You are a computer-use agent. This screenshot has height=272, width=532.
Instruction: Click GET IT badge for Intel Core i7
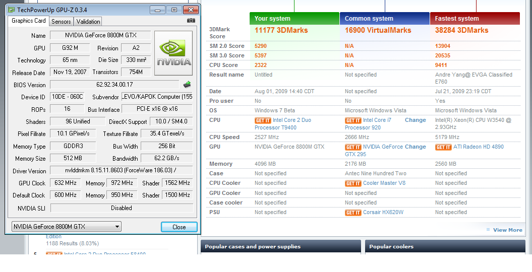353,120
